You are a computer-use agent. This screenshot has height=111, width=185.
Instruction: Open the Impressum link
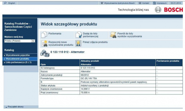pyautogui.click(x=161, y=3)
